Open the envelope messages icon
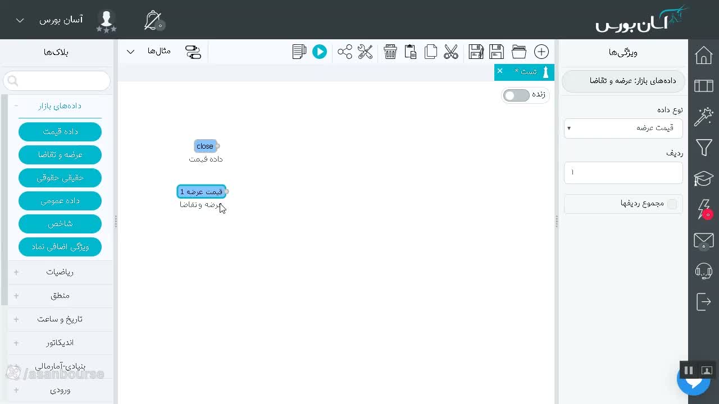 [x=704, y=241]
